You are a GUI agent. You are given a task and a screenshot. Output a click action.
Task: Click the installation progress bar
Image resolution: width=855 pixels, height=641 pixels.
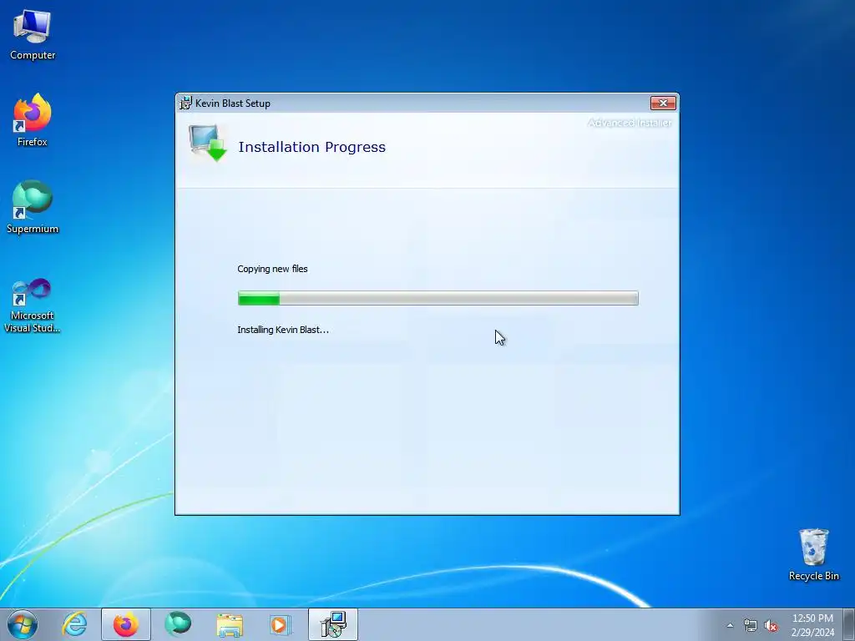(438, 298)
